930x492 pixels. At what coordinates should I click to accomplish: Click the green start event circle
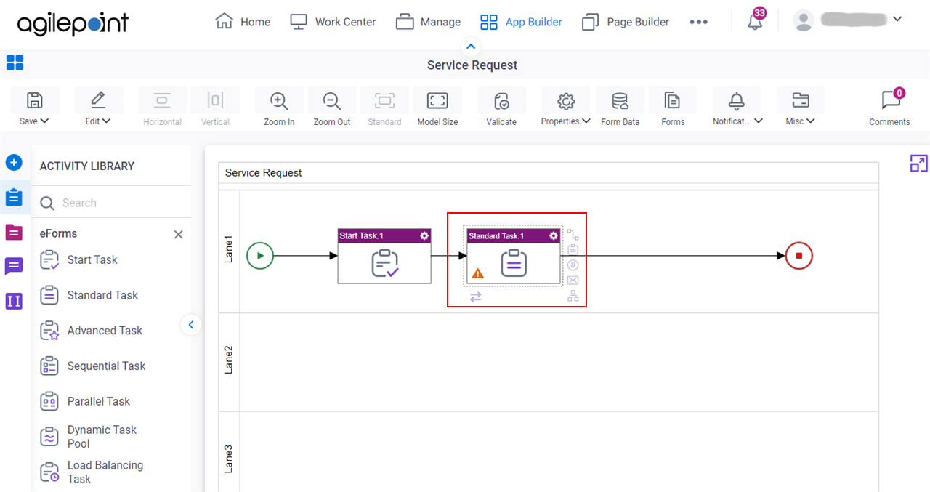260,256
